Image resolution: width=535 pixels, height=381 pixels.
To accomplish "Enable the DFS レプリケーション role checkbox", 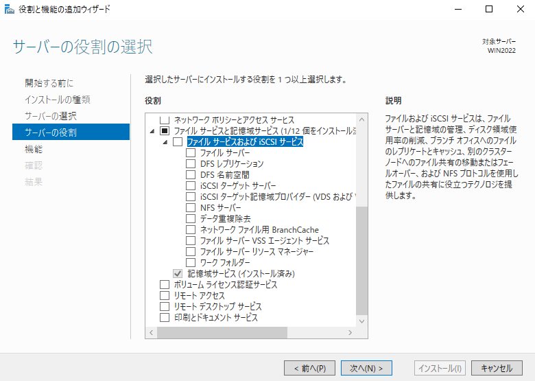I will tap(191, 164).
